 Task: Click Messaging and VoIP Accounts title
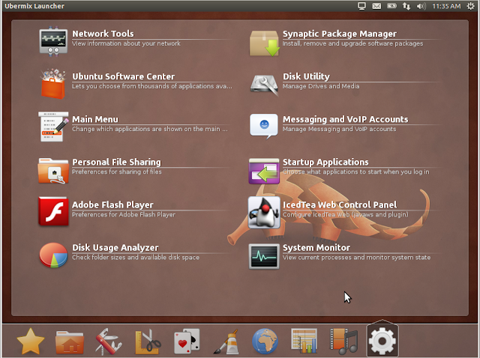point(345,119)
